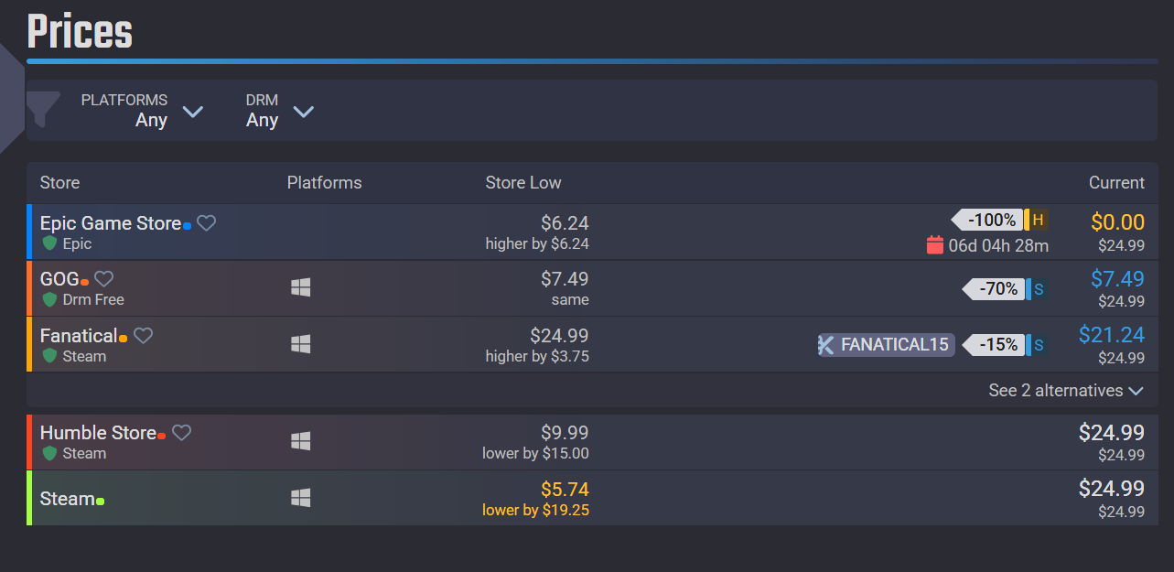Click the $5.74 Steam store low price
This screenshot has height=572, width=1174.
click(x=565, y=490)
